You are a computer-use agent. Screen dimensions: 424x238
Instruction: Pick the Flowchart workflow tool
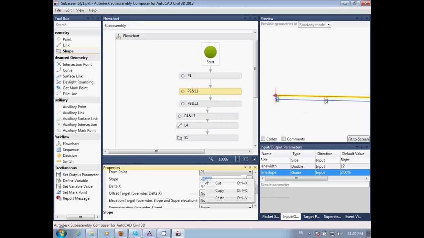pos(71,144)
